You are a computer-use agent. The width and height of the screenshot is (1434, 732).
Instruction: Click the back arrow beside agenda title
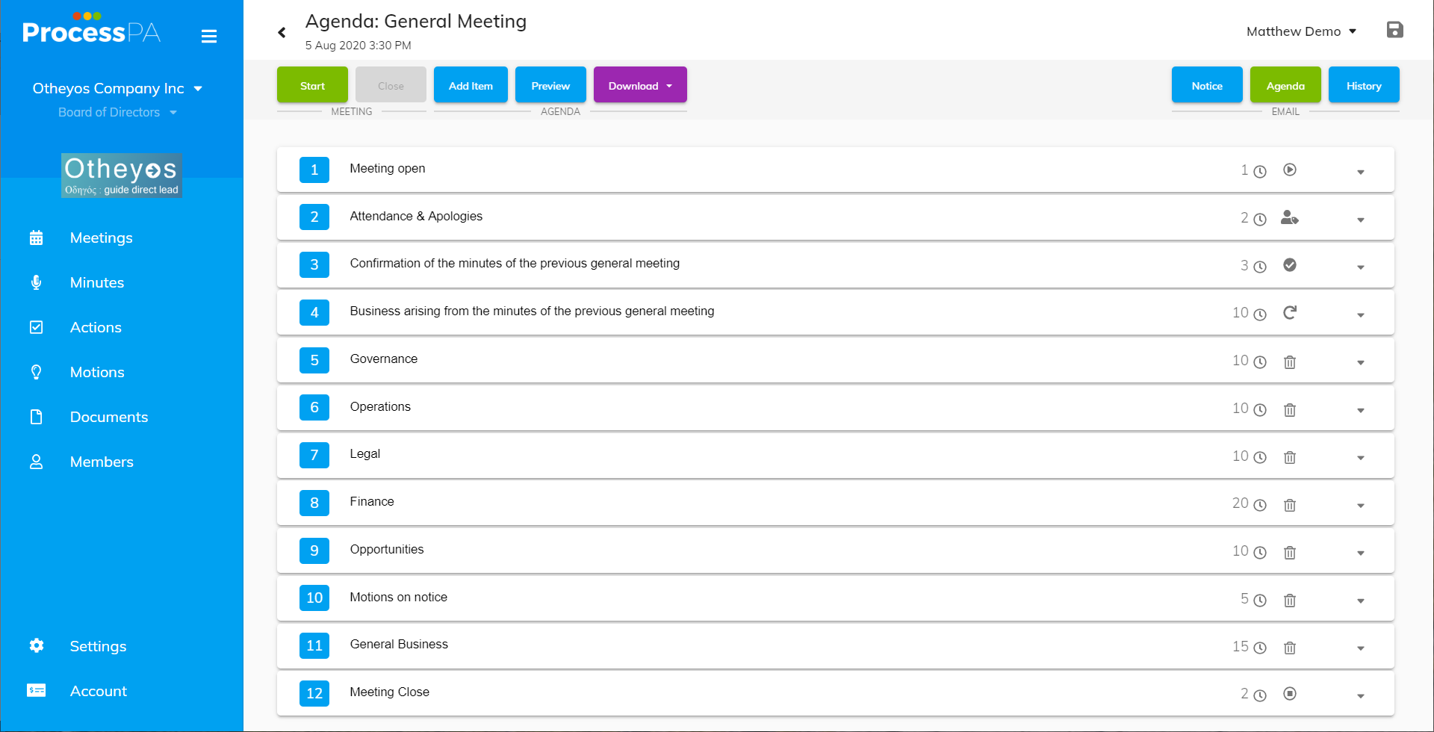coord(282,32)
